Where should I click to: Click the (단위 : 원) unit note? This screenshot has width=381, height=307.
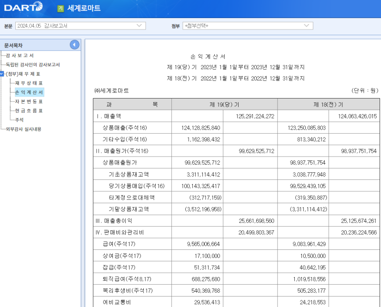(x=365, y=90)
